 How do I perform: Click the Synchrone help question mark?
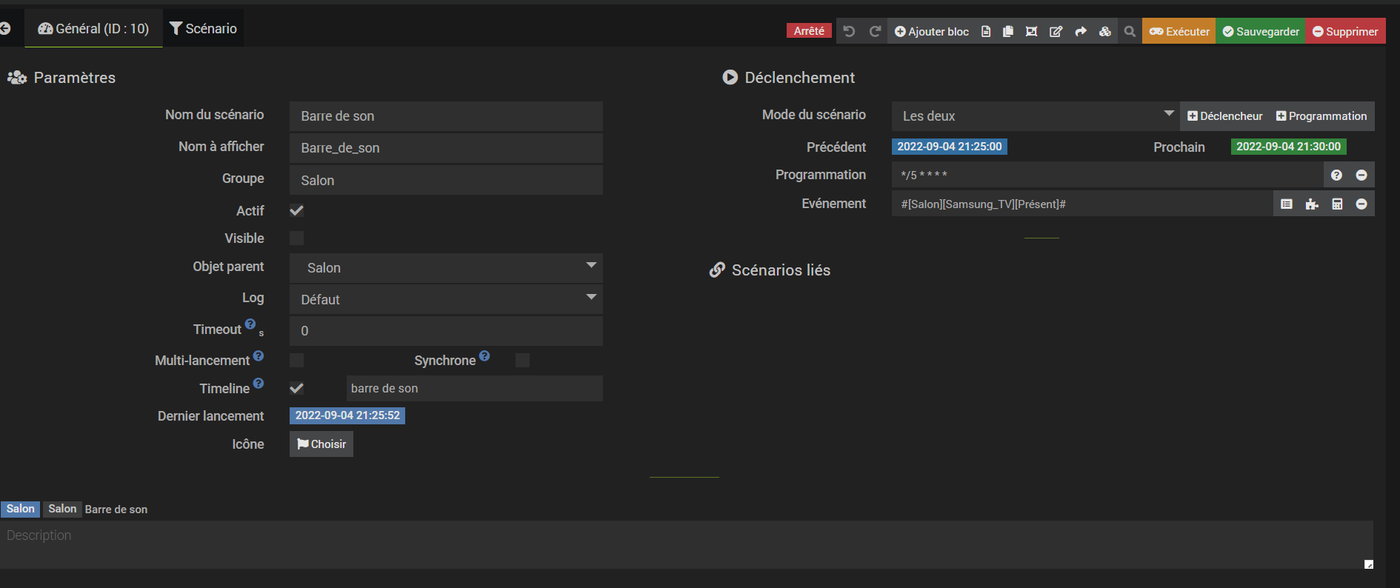(x=484, y=355)
